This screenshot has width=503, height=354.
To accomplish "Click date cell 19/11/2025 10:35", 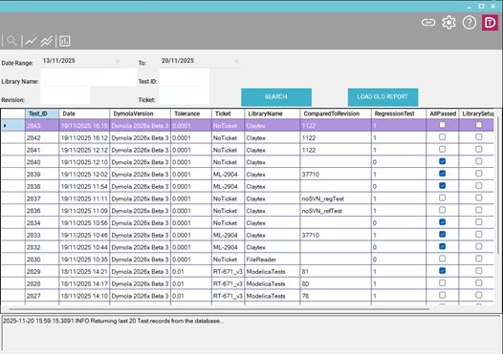I will [x=84, y=260].
